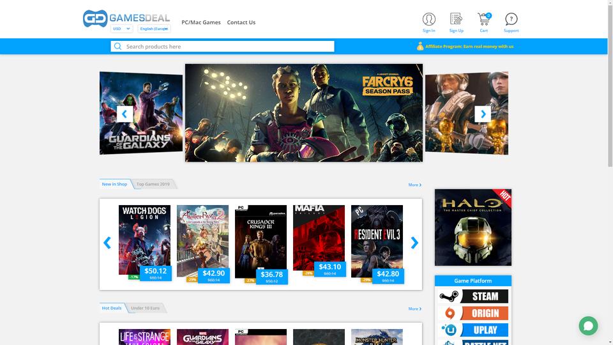Image resolution: width=613 pixels, height=345 pixels.
Task: Switch to Hot Deals tab
Action: point(112,308)
